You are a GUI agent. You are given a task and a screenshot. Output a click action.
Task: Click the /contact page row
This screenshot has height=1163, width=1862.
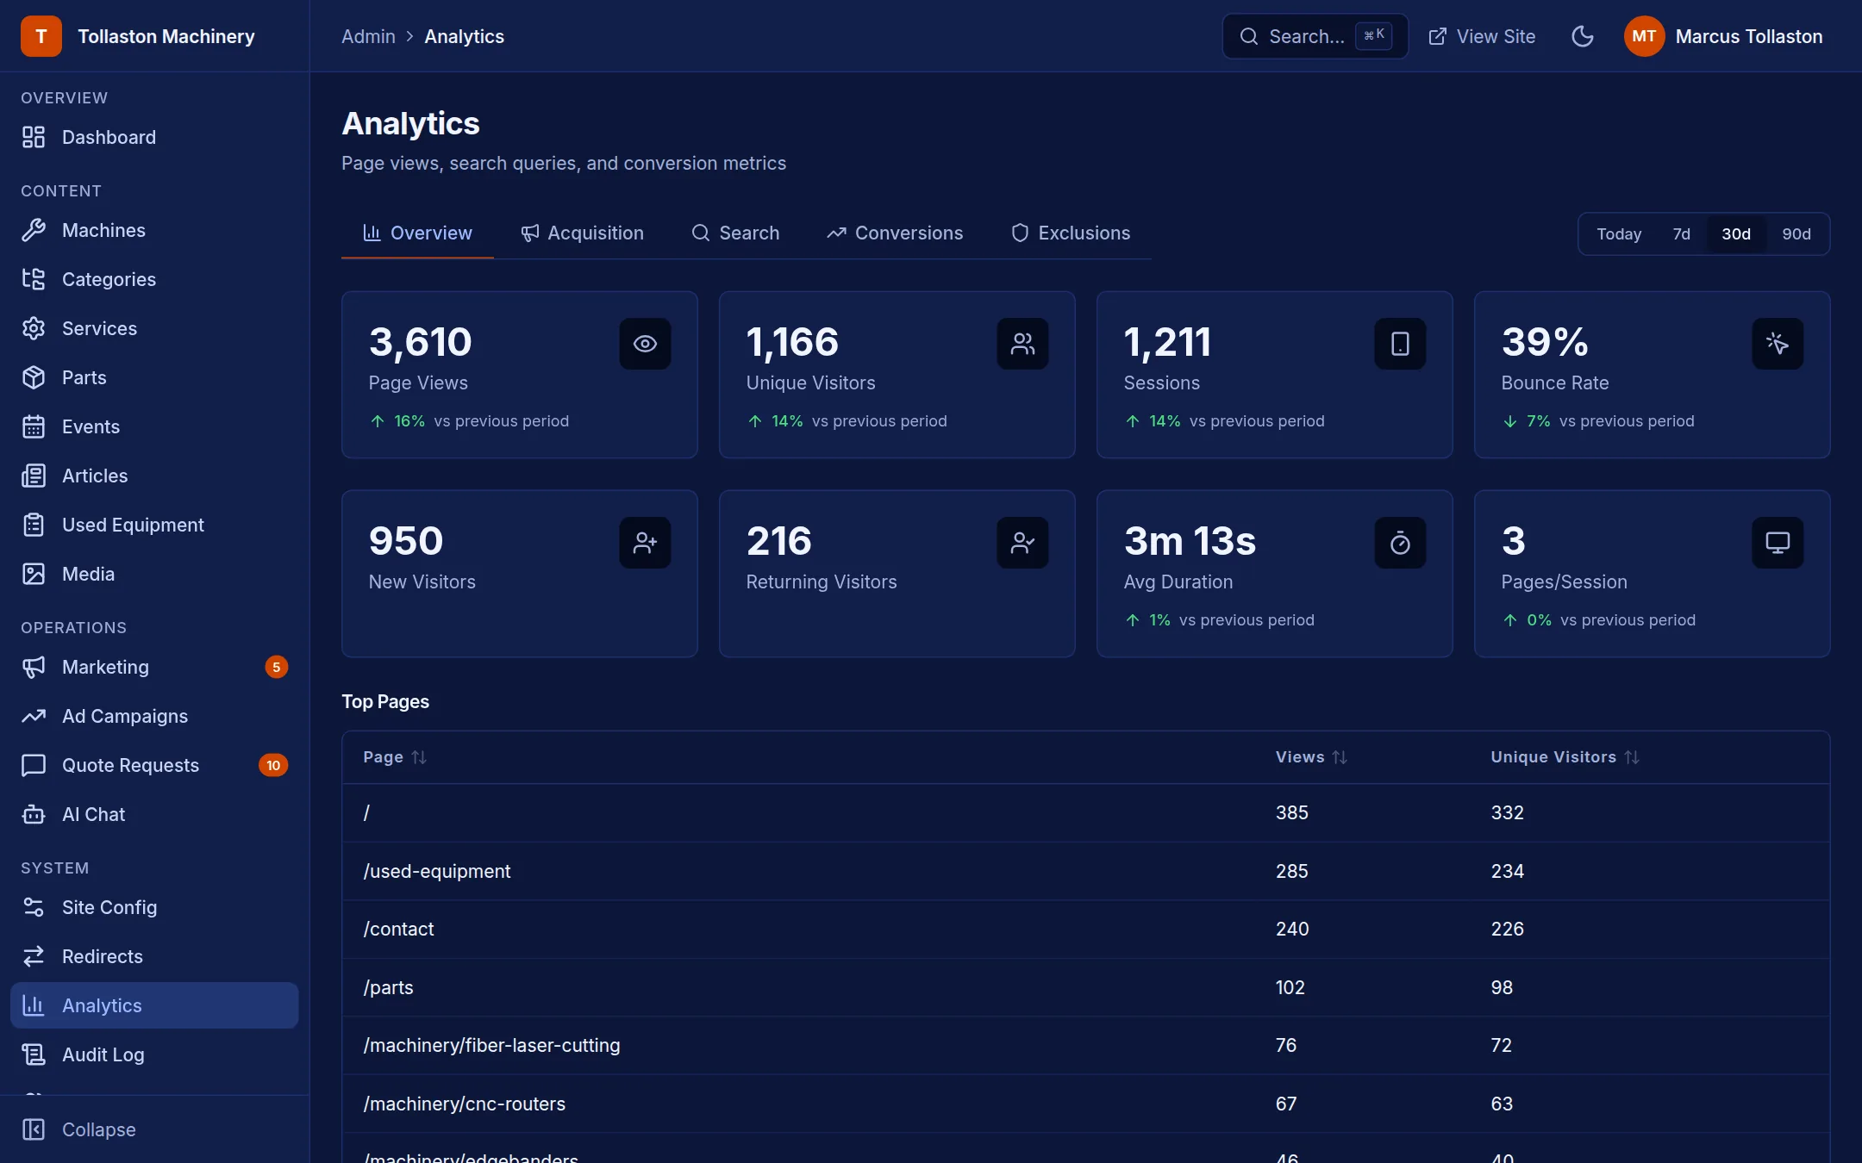(x=1085, y=929)
